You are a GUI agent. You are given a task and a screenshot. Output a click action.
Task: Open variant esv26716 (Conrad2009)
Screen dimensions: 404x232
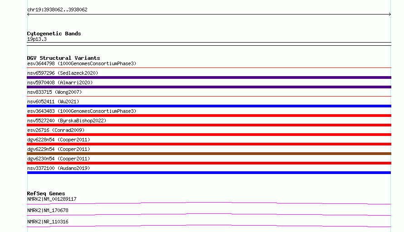56,130
